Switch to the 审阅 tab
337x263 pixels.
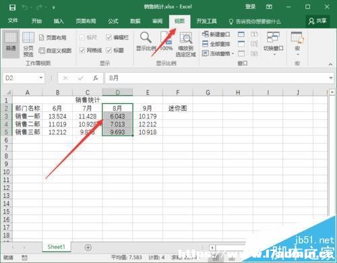(157, 21)
